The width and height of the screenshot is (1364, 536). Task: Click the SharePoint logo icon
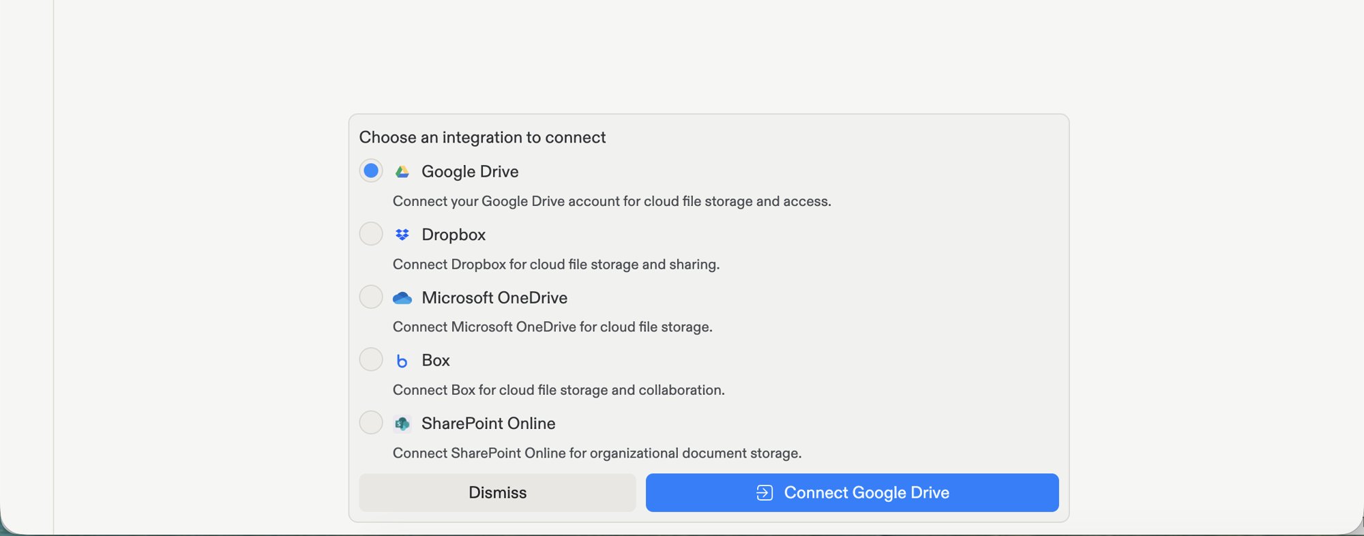[402, 423]
